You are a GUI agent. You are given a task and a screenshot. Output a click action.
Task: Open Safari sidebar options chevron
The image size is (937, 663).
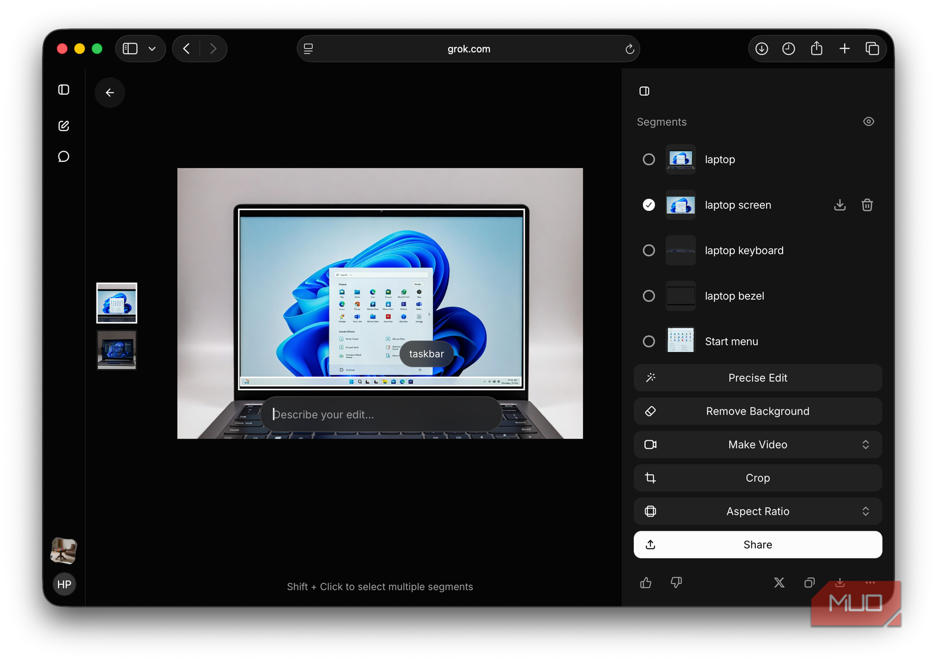click(152, 49)
